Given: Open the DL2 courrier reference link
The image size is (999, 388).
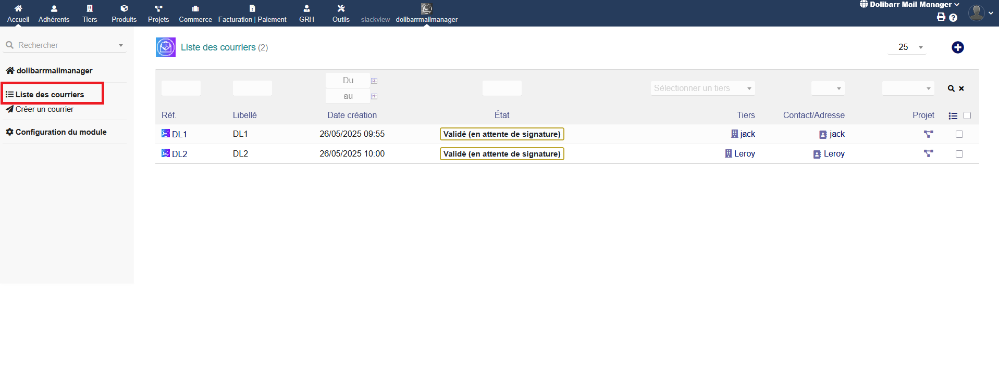Looking at the screenshot, I should 179,154.
